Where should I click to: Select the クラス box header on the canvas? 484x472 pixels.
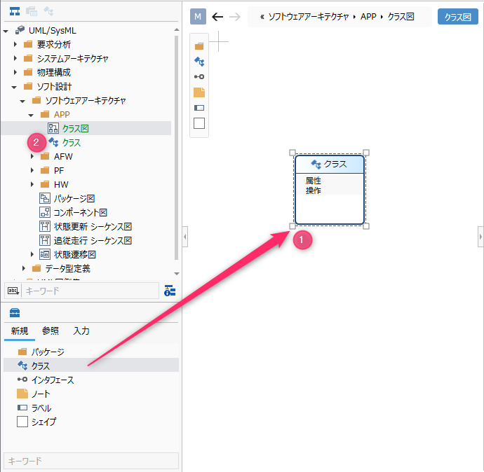(x=330, y=164)
